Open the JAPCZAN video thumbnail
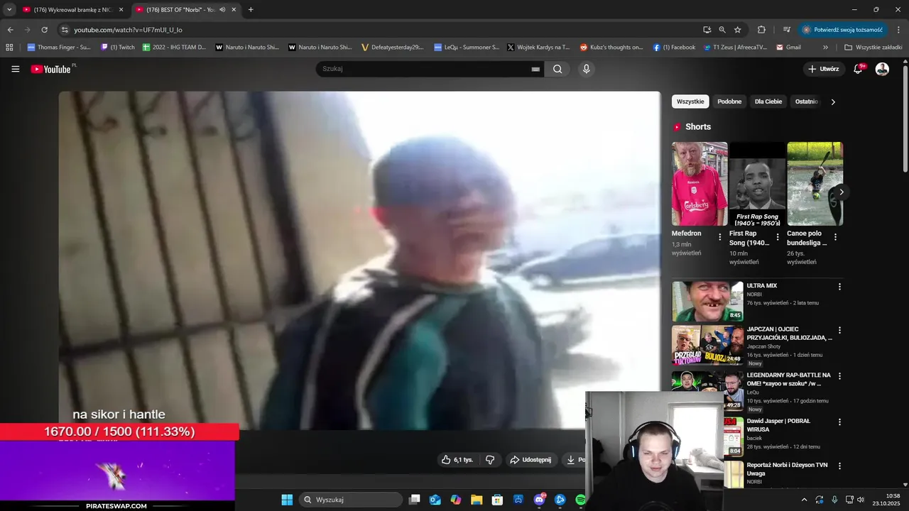Viewport: 909px width, 511px height. 707,346
